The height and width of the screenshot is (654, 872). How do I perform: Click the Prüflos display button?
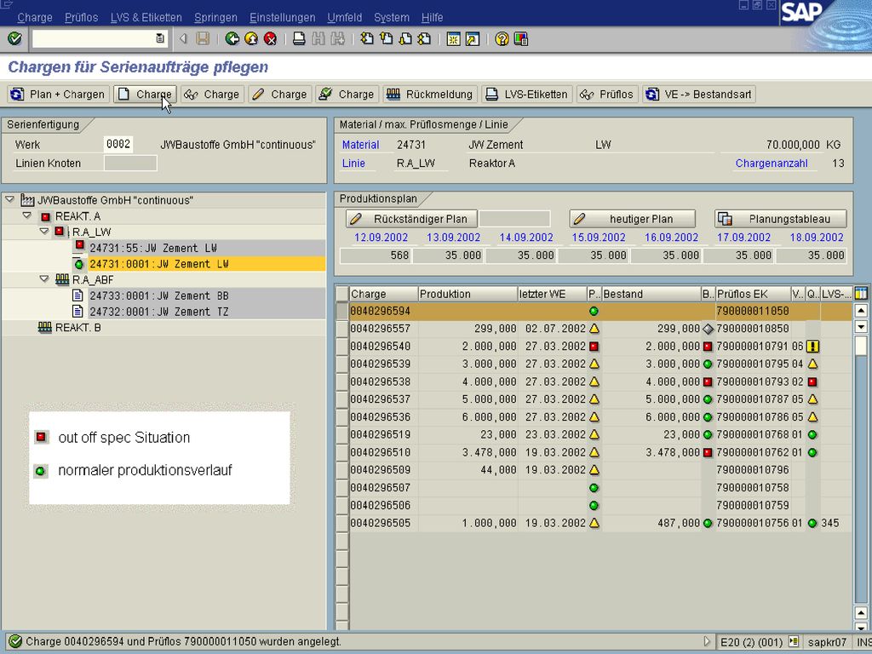pos(607,95)
